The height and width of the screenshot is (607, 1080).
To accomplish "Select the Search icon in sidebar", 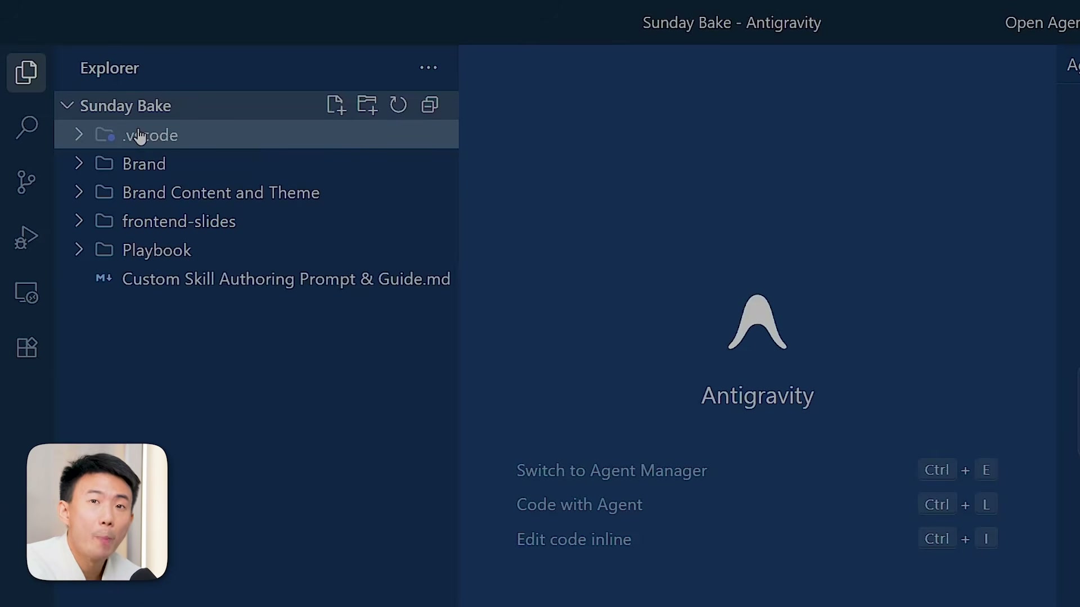I will point(26,128).
